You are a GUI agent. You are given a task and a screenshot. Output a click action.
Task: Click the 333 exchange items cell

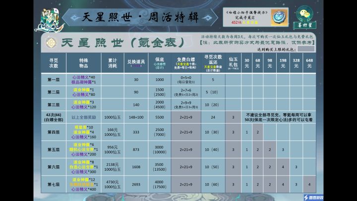136,132
